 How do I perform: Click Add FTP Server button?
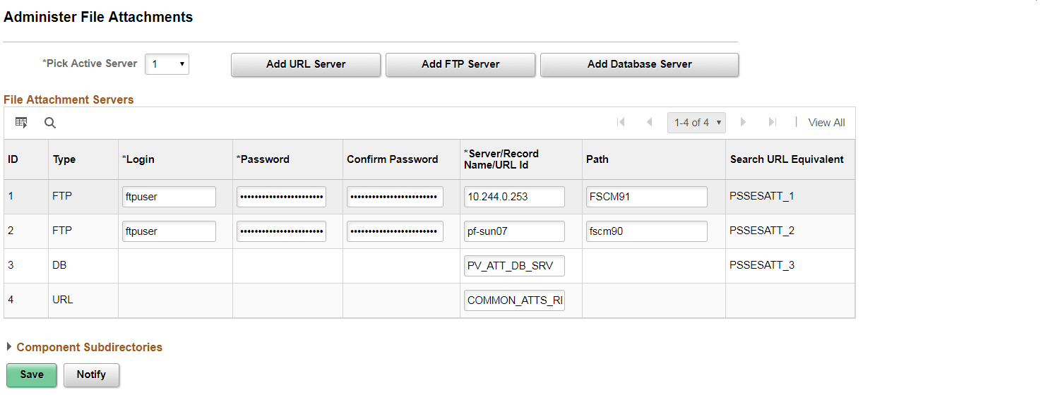[460, 64]
